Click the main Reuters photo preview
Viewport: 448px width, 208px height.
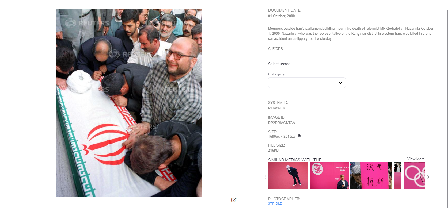129,102
